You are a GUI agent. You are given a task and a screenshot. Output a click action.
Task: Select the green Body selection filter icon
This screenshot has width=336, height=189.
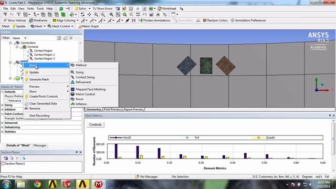coord(63,15)
